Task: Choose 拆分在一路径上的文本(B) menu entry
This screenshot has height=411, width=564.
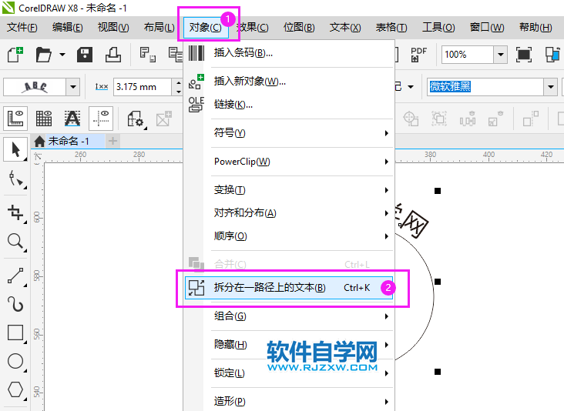Action: 289,288
